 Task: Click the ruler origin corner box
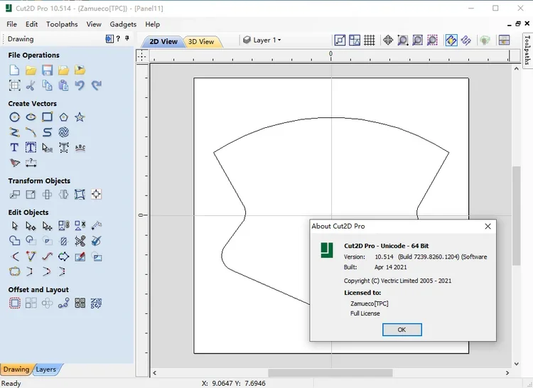click(142, 55)
